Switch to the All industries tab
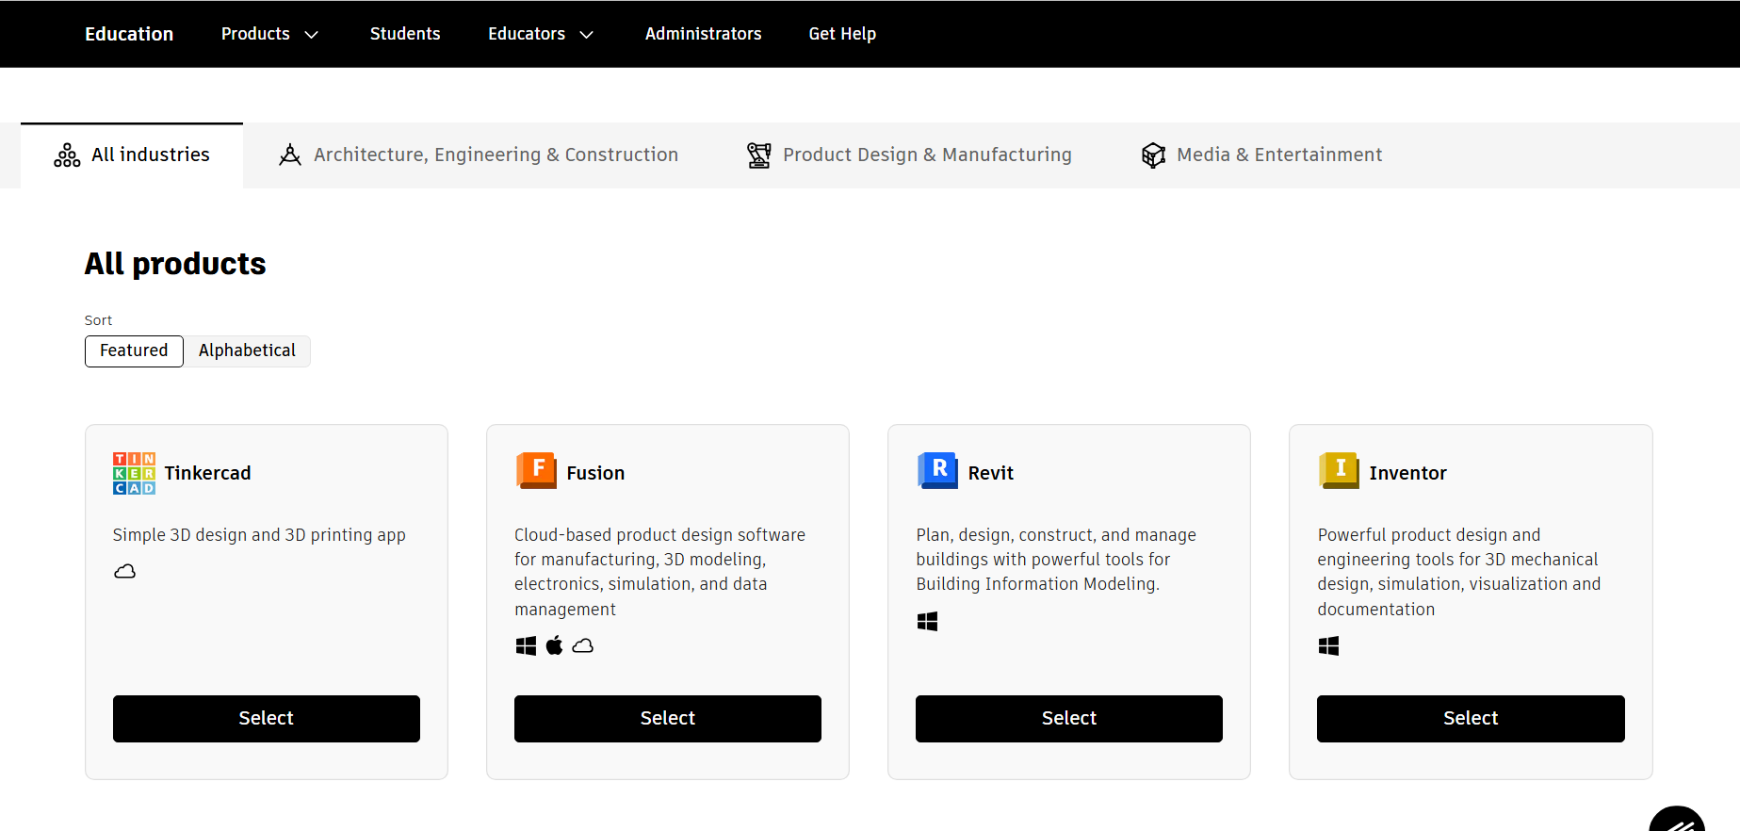Screen dimensions: 1740x831 click(x=132, y=155)
